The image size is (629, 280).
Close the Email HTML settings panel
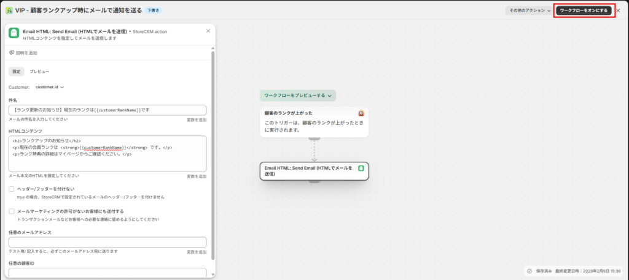pyautogui.click(x=208, y=31)
